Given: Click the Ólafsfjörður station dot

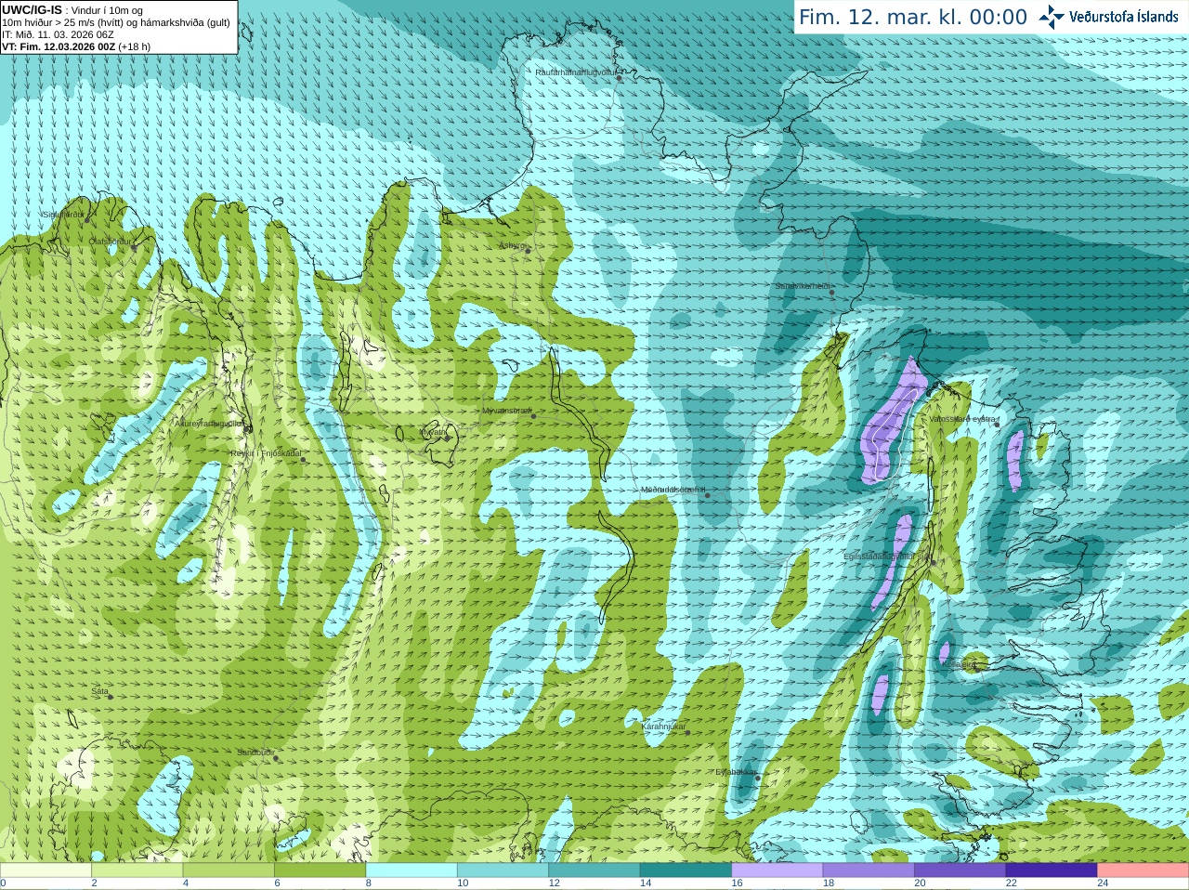Looking at the screenshot, I should coord(133,247).
